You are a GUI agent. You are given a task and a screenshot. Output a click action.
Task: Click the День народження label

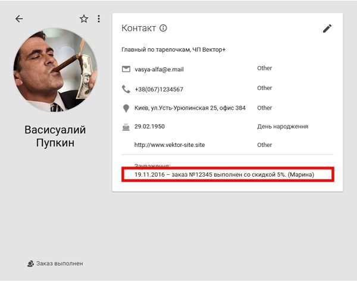click(x=283, y=127)
